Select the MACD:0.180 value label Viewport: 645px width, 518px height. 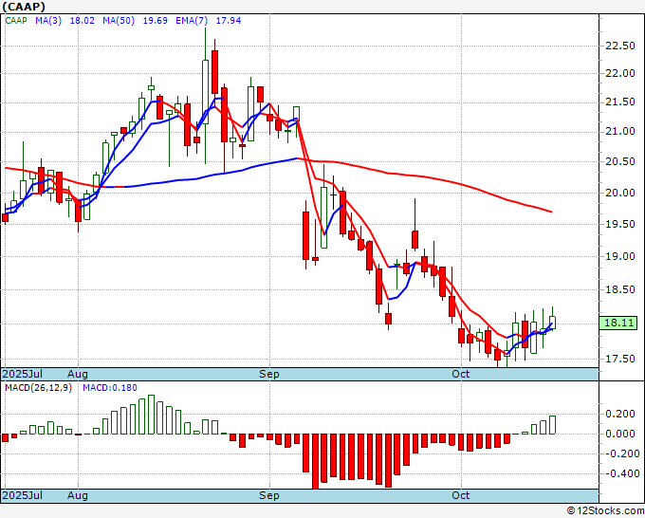[110, 388]
